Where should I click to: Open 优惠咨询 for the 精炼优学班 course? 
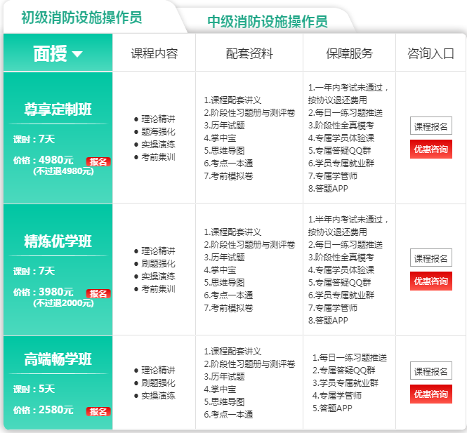click(x=430, y=281)
